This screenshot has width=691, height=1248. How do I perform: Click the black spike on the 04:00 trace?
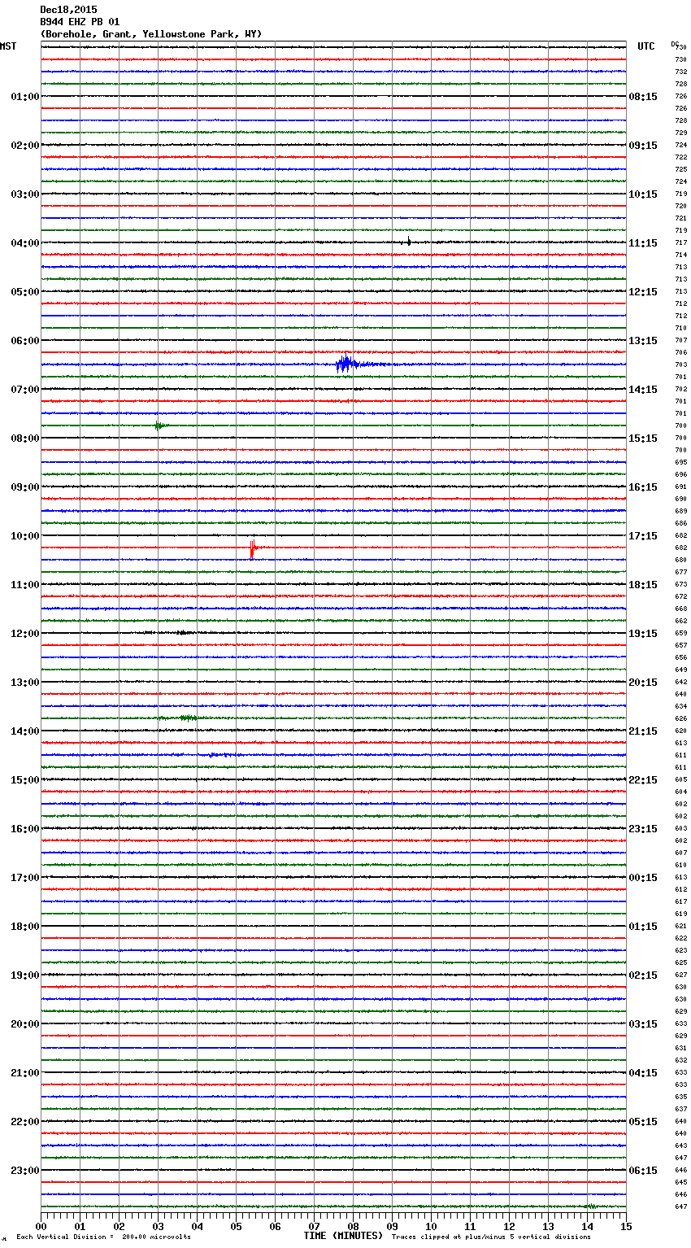pos(408,241)
